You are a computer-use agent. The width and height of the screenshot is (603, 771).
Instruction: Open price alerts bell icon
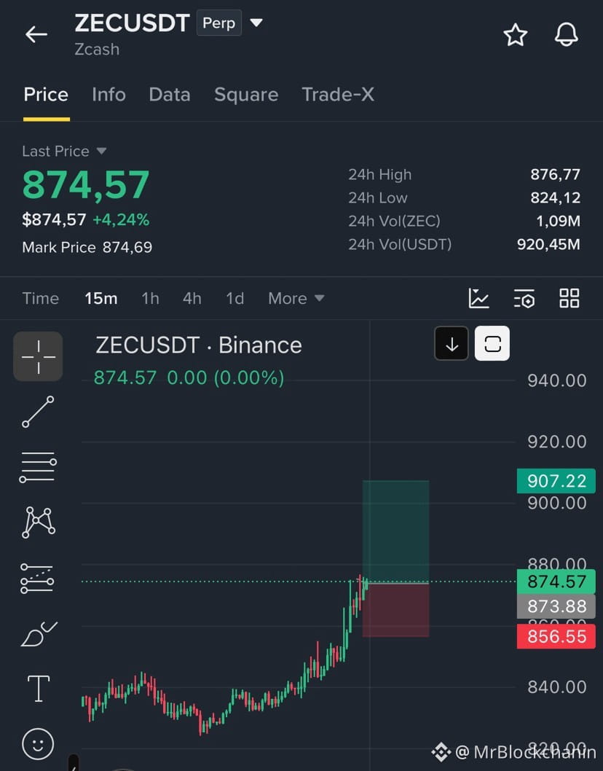click(566, 35)
